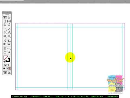This screenshot has height=98, width=130.
Task: Select the Free Transform tool
Action: (9, 41)
